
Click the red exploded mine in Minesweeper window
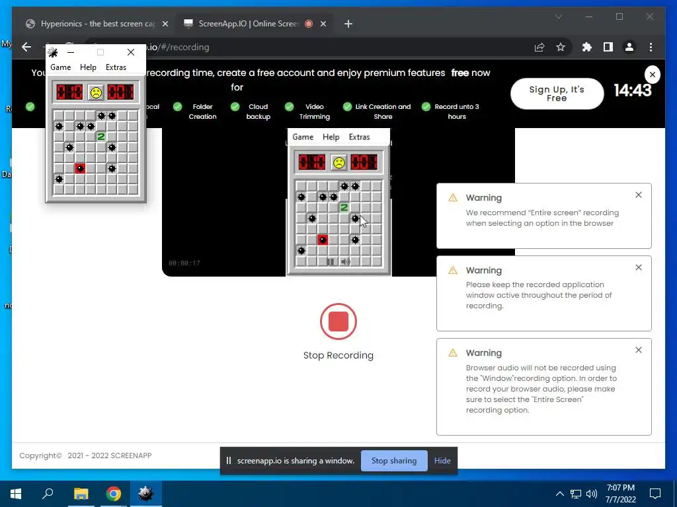(80, 168)
